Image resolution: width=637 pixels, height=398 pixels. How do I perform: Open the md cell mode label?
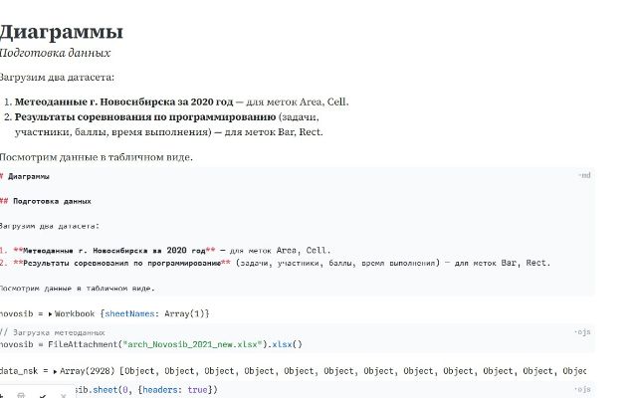click(x=584, y=175)
